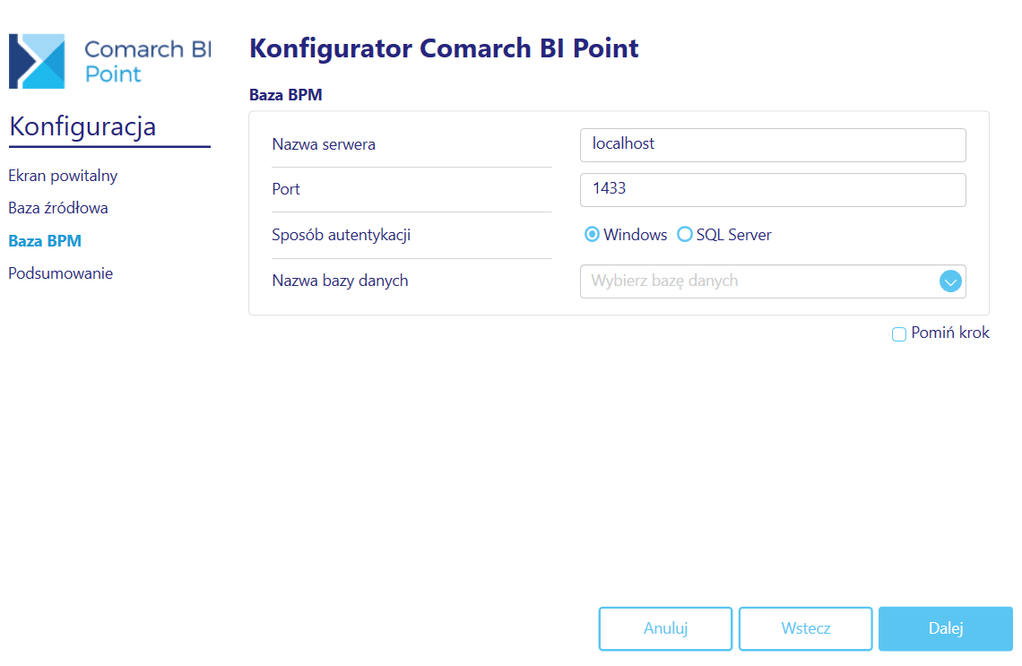The image size is (1022, 666).
Task: Click the Konfigurator Comarch BI Point heading
Action: [444, 49]
